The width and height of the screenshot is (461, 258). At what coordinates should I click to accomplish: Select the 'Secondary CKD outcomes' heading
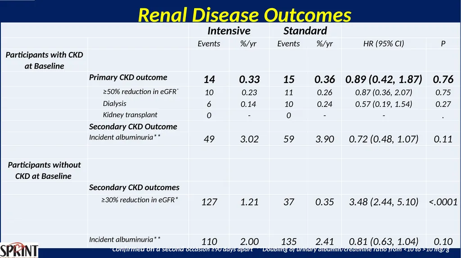pos(134,188)
